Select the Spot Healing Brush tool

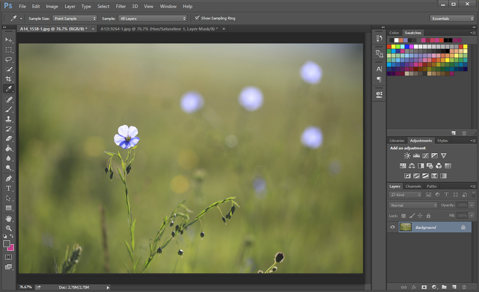[x=9, y=100]
